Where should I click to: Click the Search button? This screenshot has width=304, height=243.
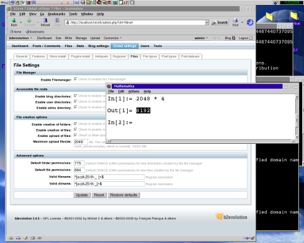coord(220,22)
